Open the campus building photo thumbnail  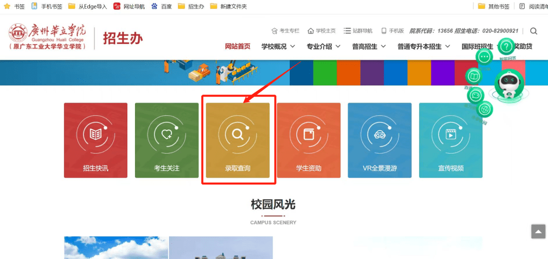[x=221, y=248]
